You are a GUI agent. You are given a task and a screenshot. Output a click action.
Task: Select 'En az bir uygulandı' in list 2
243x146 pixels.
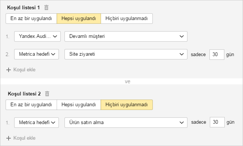pos(31,105)
